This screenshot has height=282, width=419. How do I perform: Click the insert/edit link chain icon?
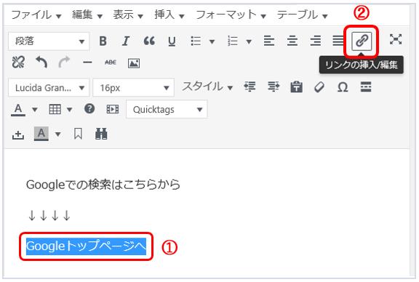(362, 41)
